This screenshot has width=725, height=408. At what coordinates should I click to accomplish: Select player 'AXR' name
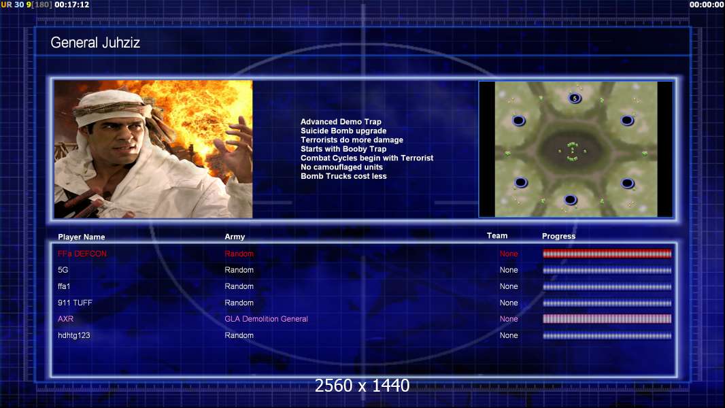pyautogui.click(x=65, y=319)
